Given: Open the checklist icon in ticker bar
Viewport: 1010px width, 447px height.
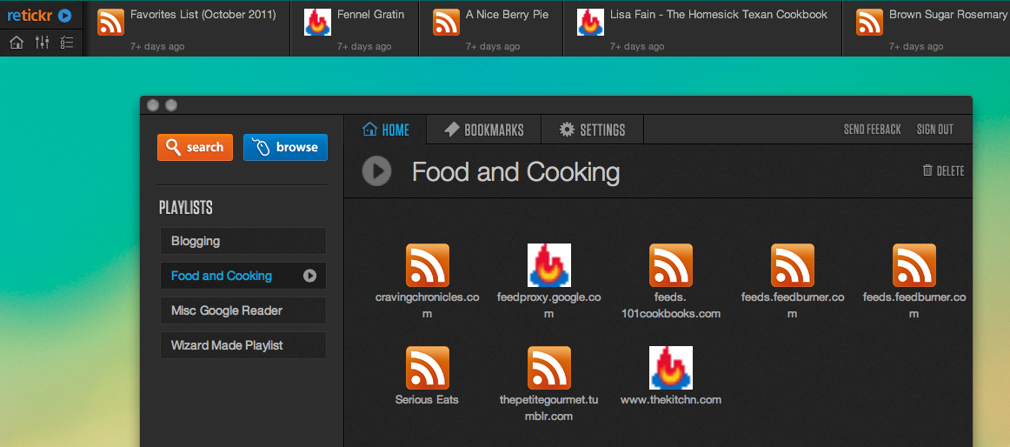Looking at the screenshot, I should pos(66,43).
